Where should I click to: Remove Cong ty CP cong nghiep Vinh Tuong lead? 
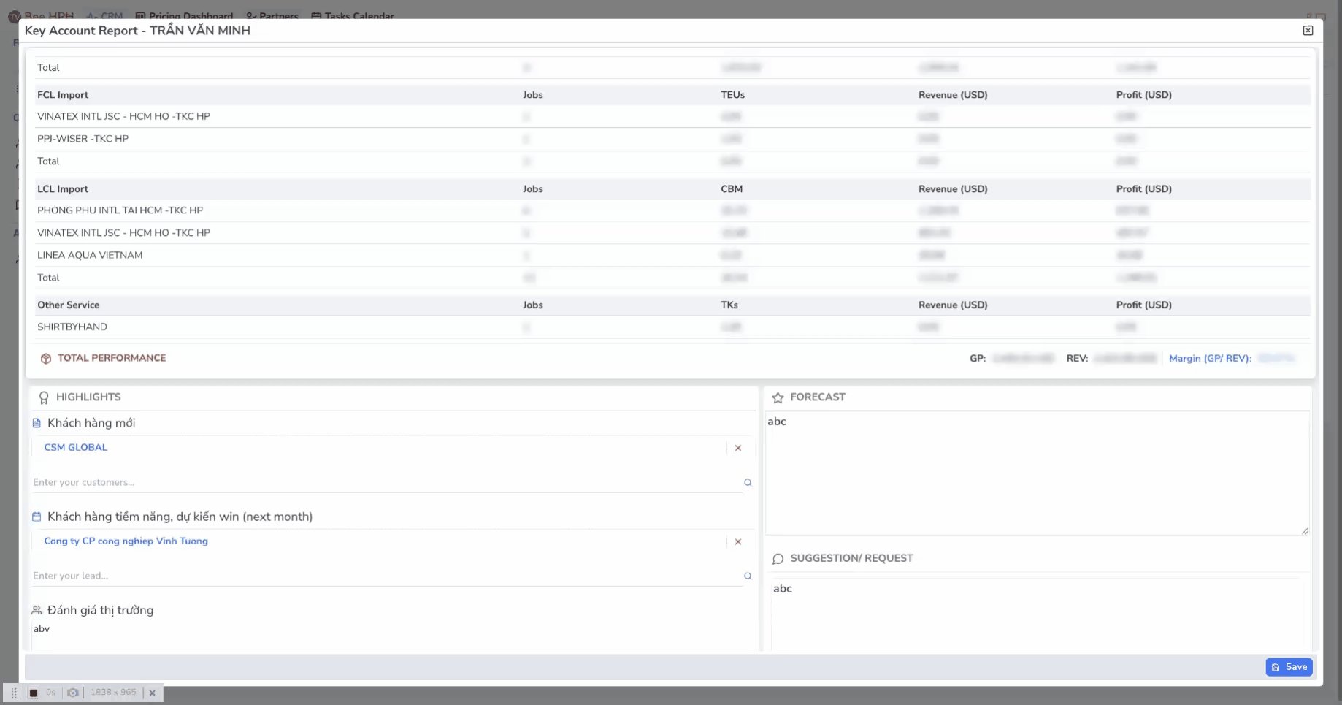[x=738, y=541]
